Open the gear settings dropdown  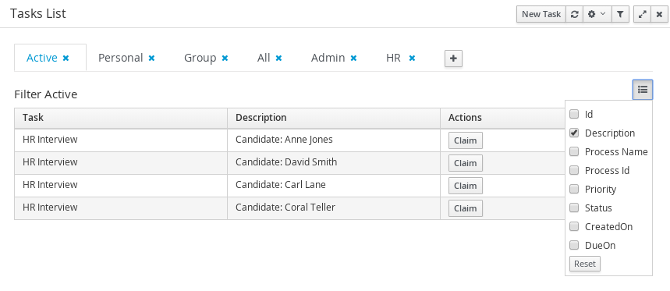tap(597, 14)
